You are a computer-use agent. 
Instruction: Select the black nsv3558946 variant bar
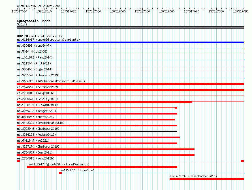[97, 131]
